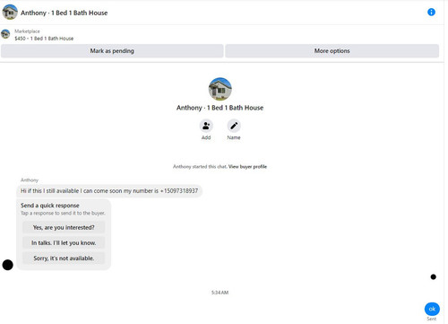Image resolution: width=448 pixels, height=324 pixels.
Task: Open the header house profile picture
Action: 10,12
